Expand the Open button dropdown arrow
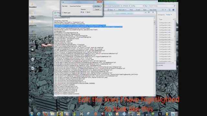The image size is (207, 116). [x=114, y=10]
